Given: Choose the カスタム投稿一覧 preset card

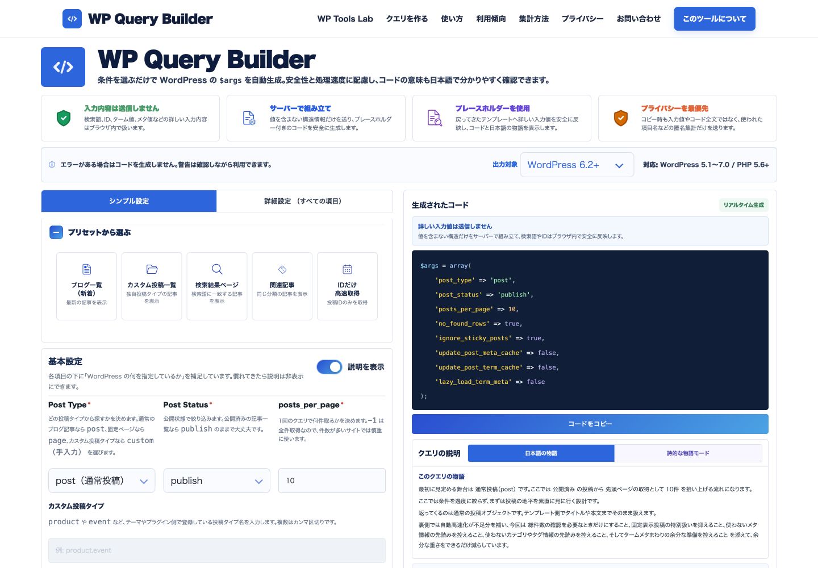Looking at the screenshot, I should pyautogui.click(x=152, y=286).
